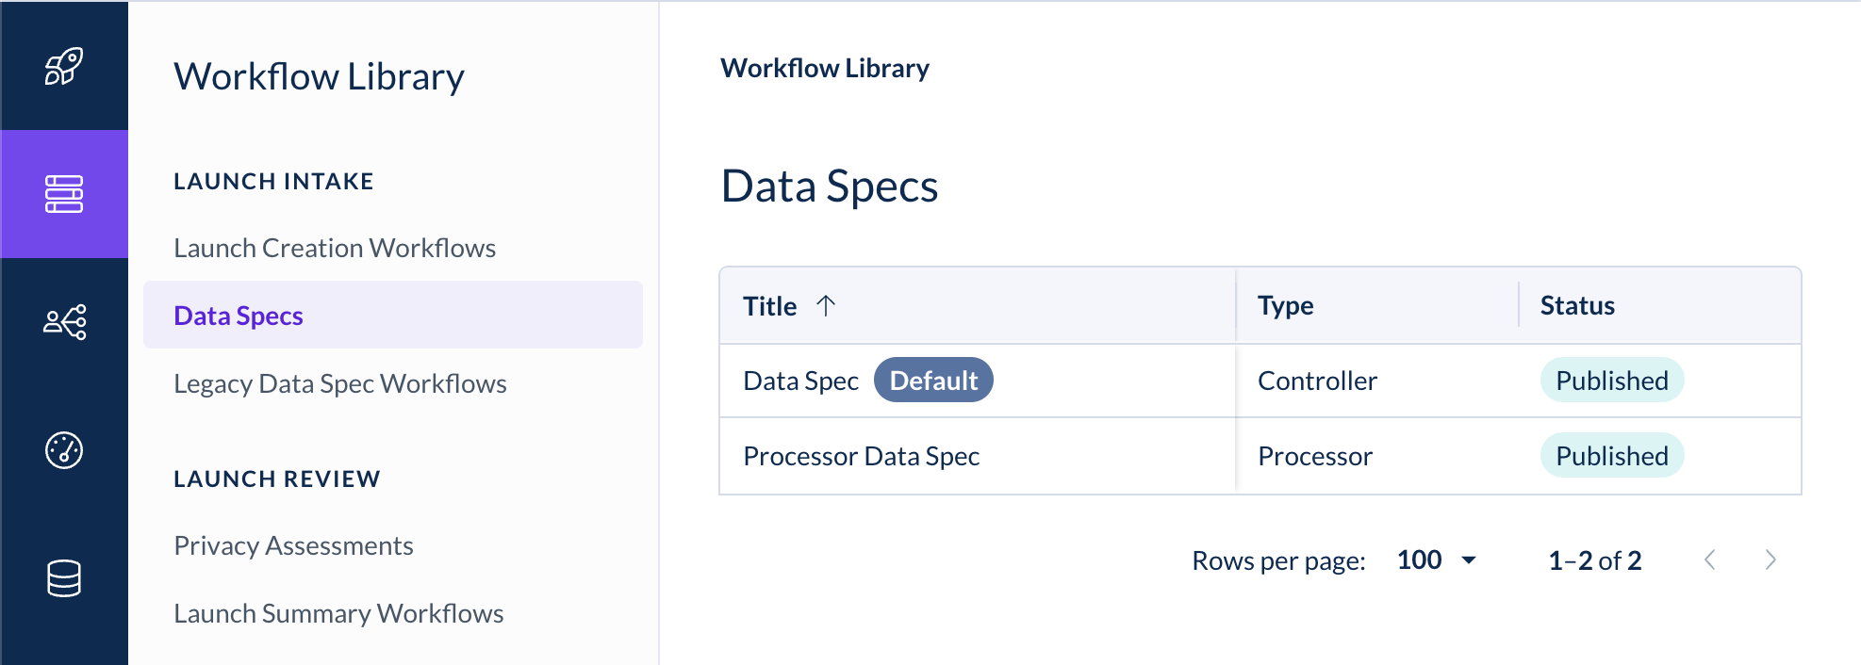Navigate to Privacy Assessments
The image size is (1861, 665).
(x=293, y=545)
